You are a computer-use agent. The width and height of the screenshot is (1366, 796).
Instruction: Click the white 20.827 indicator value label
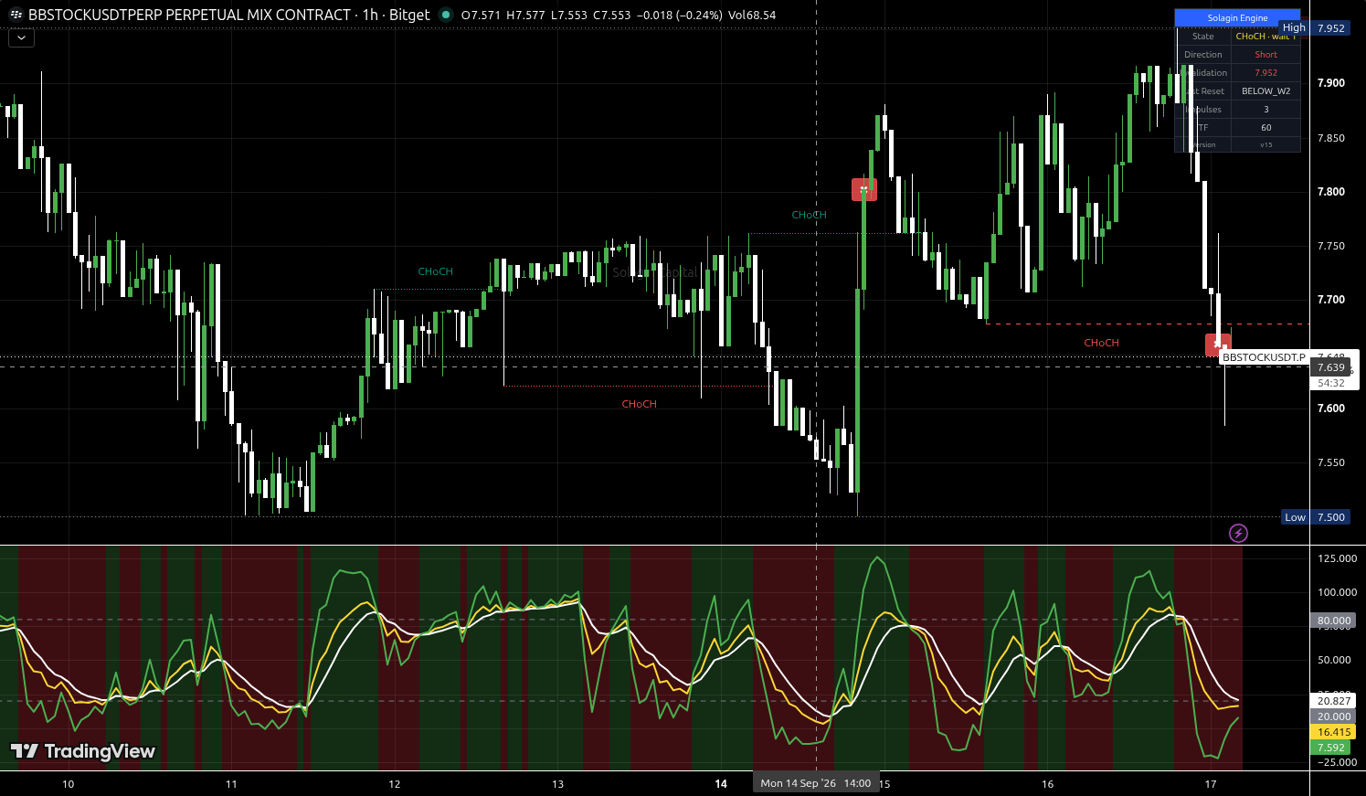1334,701
